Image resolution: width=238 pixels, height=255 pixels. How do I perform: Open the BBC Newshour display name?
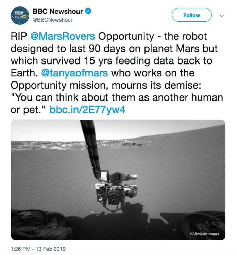point(58,12)
